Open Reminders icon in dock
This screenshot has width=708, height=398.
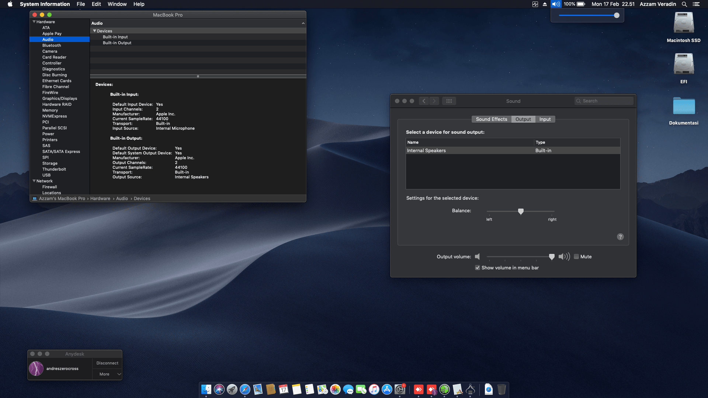pos(309,389)
